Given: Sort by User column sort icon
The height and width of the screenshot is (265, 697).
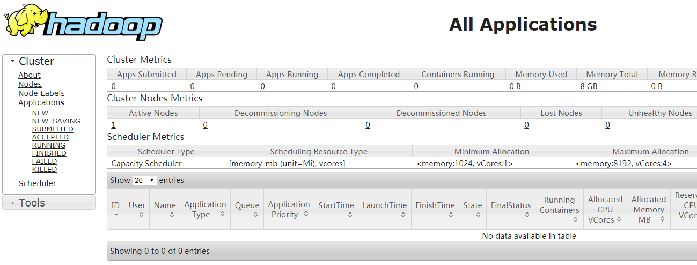Looking at the screenshot, I should pyautogui.click(x=141, y=215).
